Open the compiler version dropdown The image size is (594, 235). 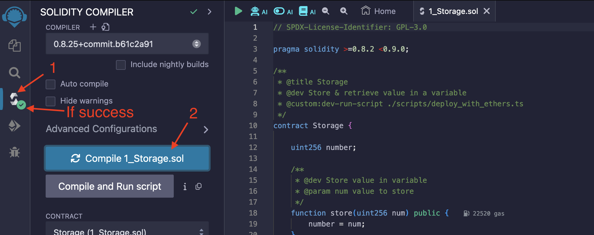[127, 44]
